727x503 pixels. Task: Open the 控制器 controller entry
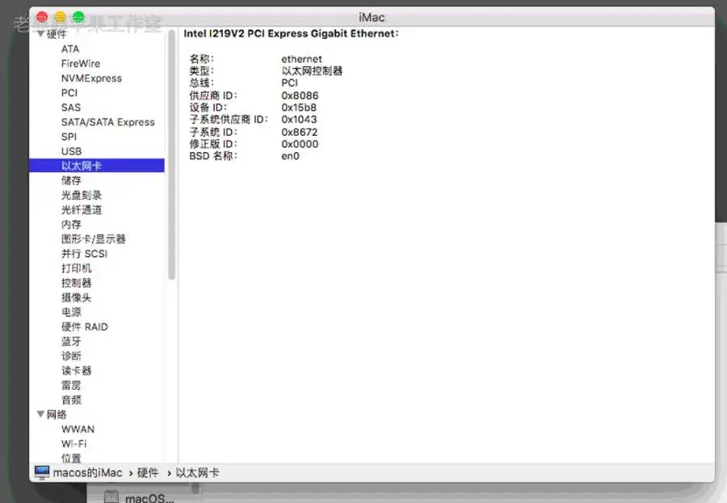(x=77, y=282)
